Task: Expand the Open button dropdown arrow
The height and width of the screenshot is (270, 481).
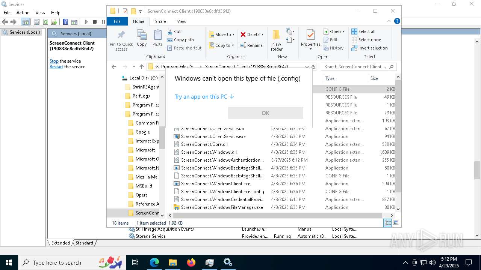Action: (343, 31)
